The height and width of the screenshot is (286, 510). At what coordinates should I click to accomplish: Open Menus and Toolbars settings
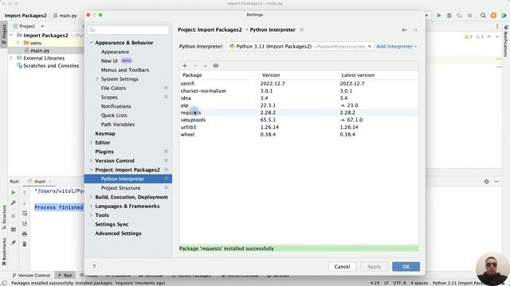[125, 70]
